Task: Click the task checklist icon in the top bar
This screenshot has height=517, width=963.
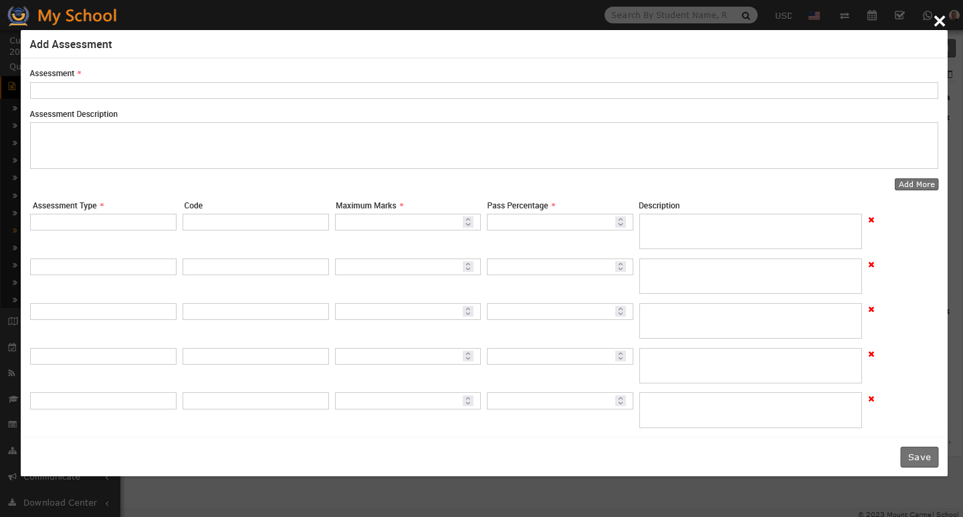Action: coord(899,15)
